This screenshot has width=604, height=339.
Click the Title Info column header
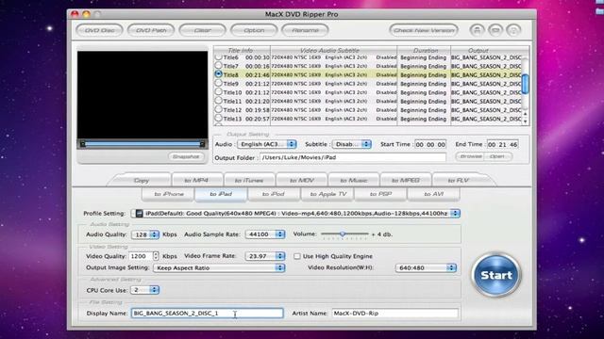241,50
